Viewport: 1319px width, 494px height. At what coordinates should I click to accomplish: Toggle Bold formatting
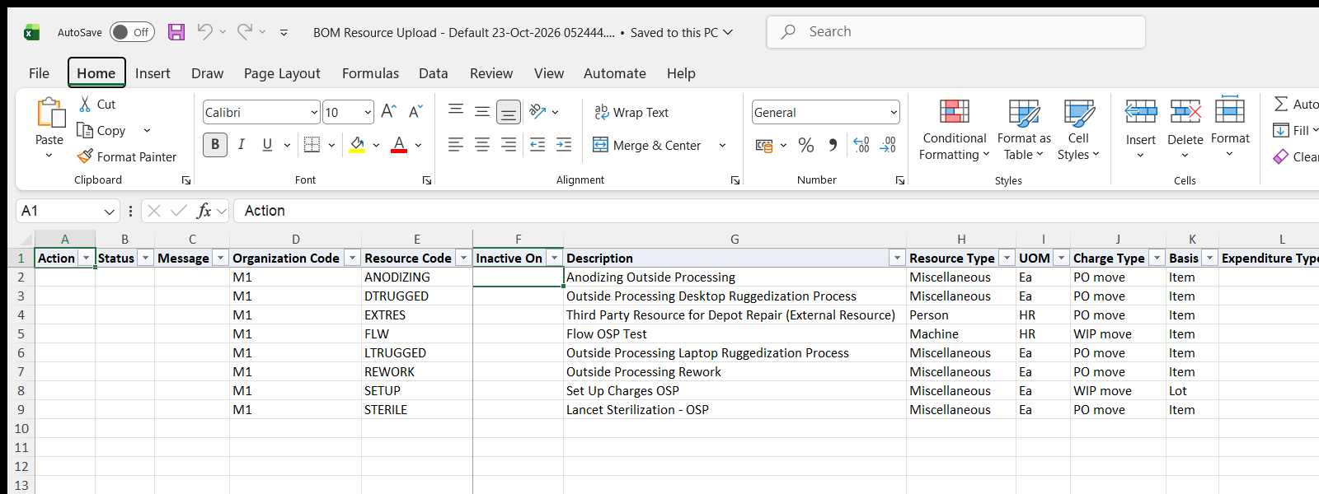215,145
